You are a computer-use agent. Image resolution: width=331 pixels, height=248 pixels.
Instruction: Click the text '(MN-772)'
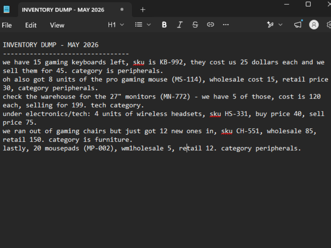[x=175, y=97]
